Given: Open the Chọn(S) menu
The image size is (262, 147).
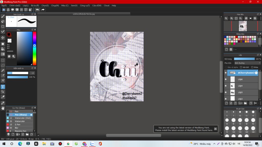Looking at the screenshot, I should (45, 6).
